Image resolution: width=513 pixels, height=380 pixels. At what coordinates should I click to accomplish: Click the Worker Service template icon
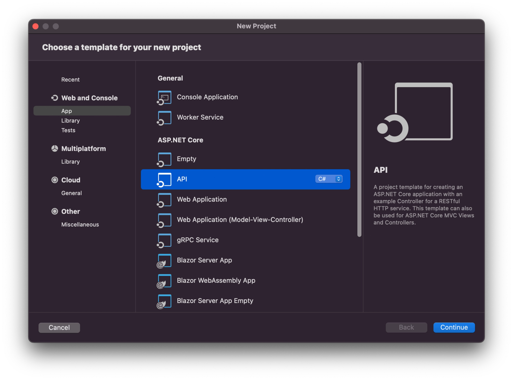(164, 118)
